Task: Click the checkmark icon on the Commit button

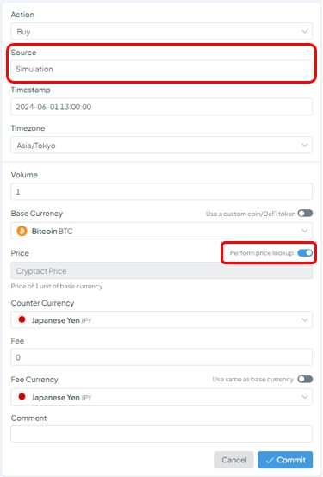Action: coord(270,460)
